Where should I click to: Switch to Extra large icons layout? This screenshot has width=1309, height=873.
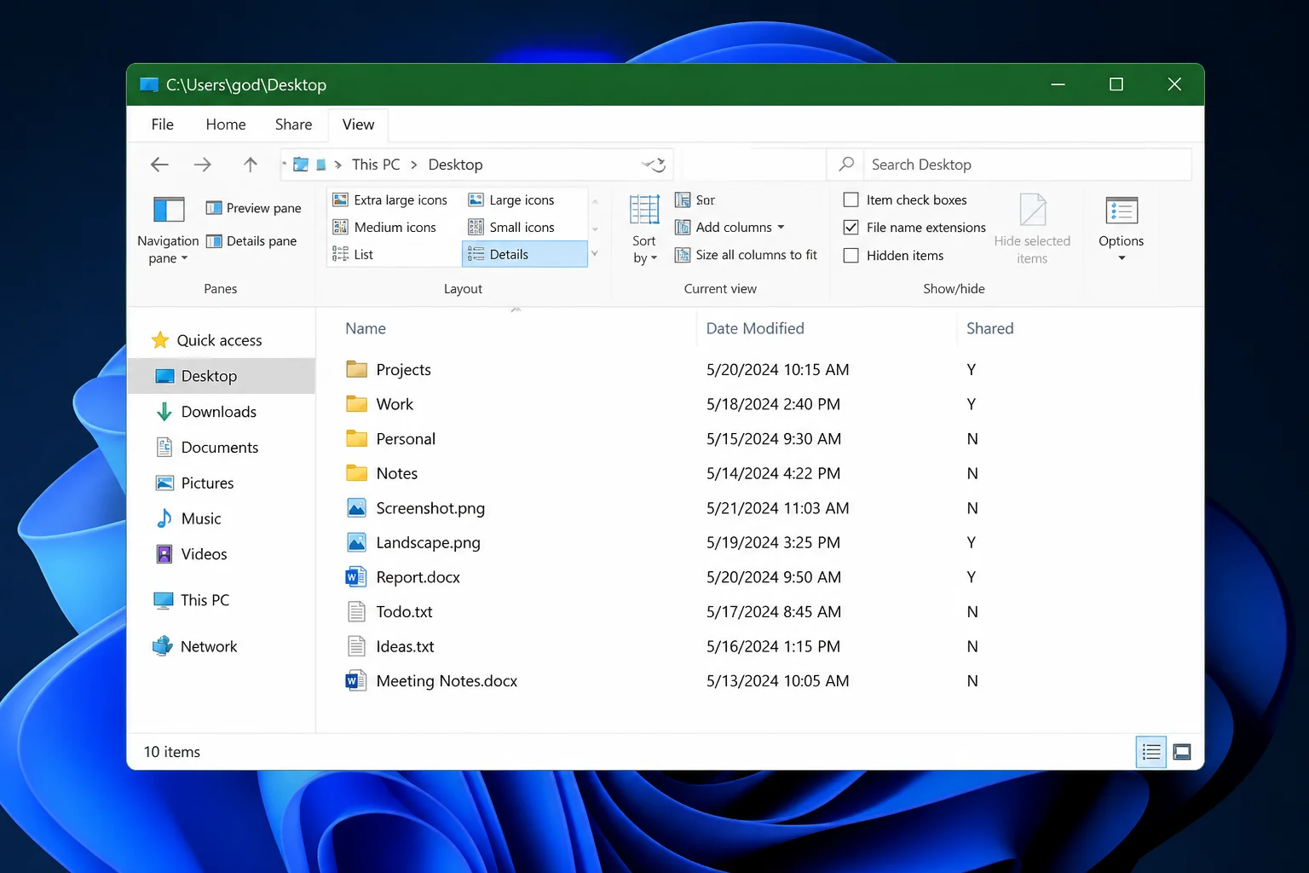click(x=389, y=199)
